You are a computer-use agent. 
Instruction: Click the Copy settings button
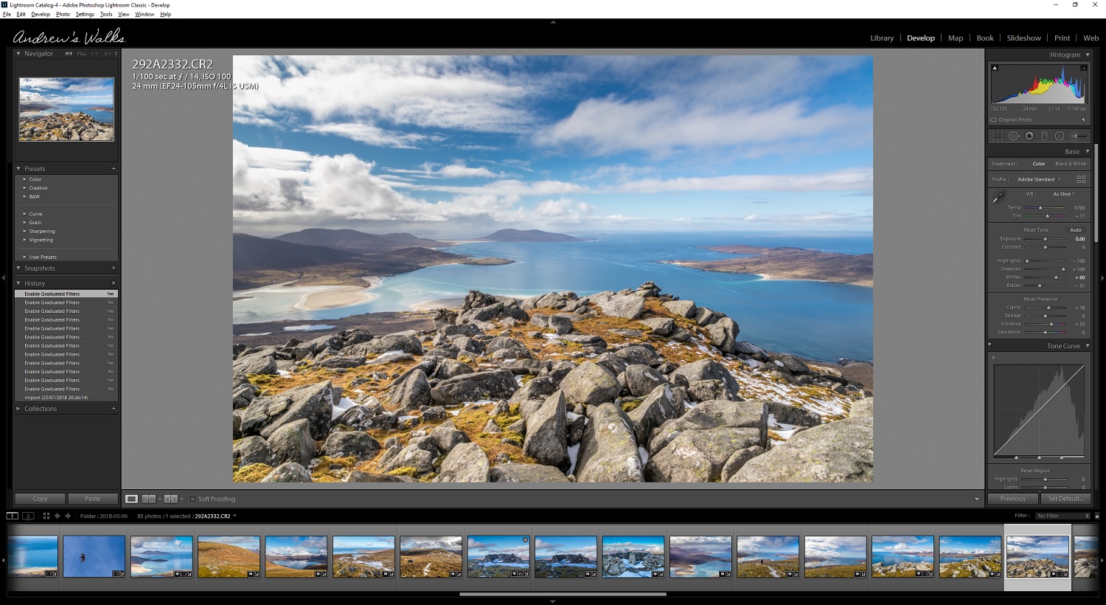click(x=40, y=499)
